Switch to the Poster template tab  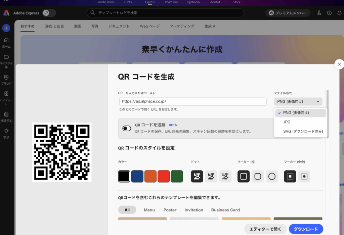[x=170, y=210]
